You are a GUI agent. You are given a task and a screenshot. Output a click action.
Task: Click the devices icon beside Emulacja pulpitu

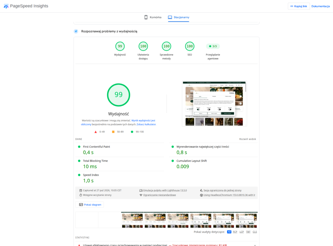(x=141, y=190)
